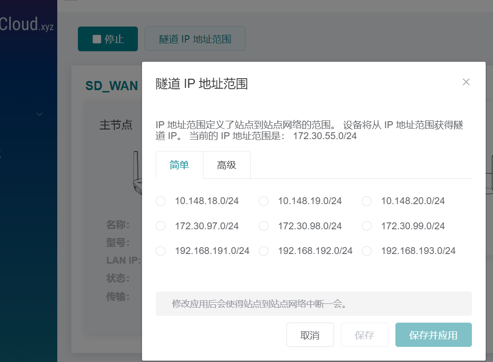Screen dimensions: 493x362
Task: Click the 隧道 IP 地址范围 toolbar button
Action: [195, 39]
